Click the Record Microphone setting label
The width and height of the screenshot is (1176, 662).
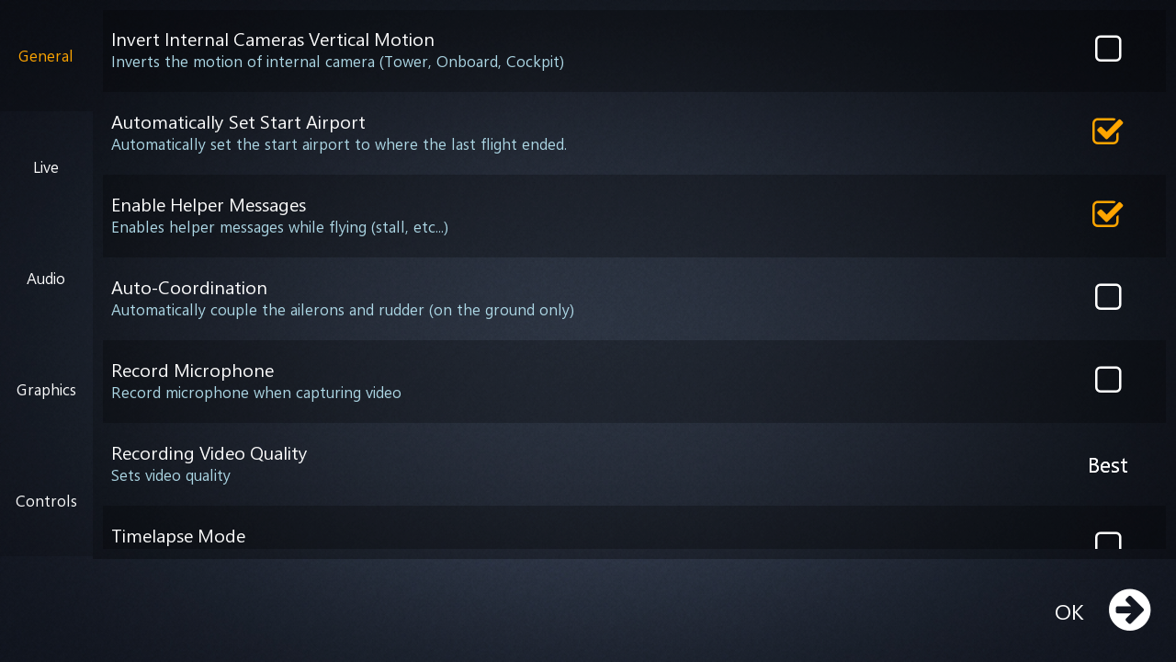pyautogui.click(x=192, y=371)
